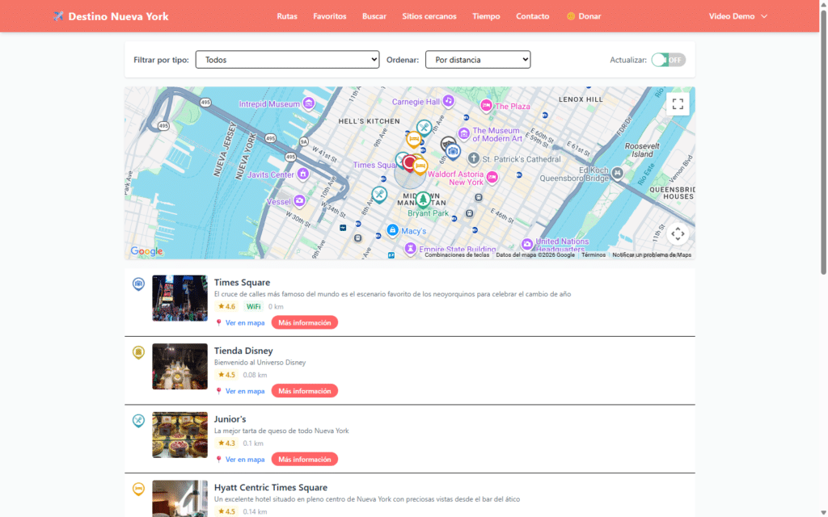Click the fullscreen icon on the map
This screenshot has width=828, height=517.
678,103
